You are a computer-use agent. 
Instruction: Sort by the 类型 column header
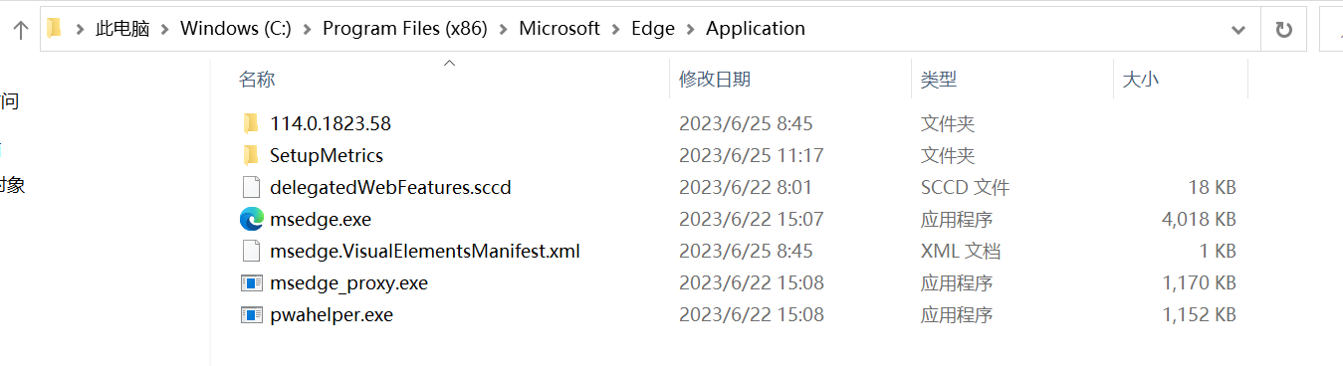(x=939, y=80)
